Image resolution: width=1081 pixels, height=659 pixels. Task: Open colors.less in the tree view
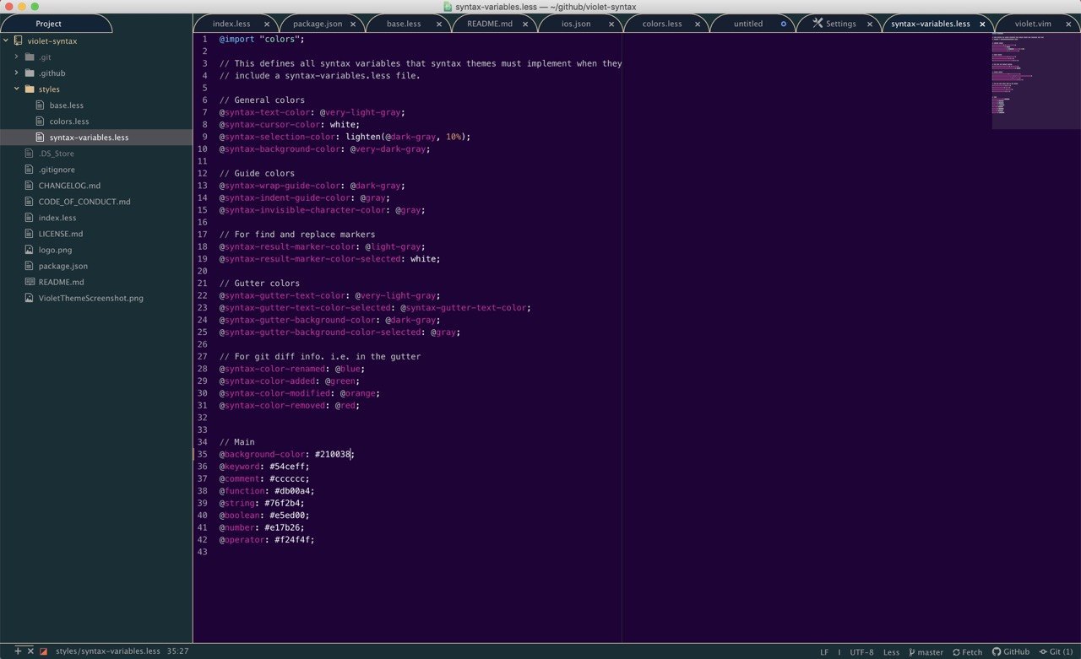pyautogui.click(x=69, y=122)
